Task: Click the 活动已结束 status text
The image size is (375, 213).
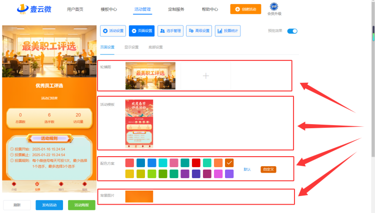Action: [x=49, y=98]
